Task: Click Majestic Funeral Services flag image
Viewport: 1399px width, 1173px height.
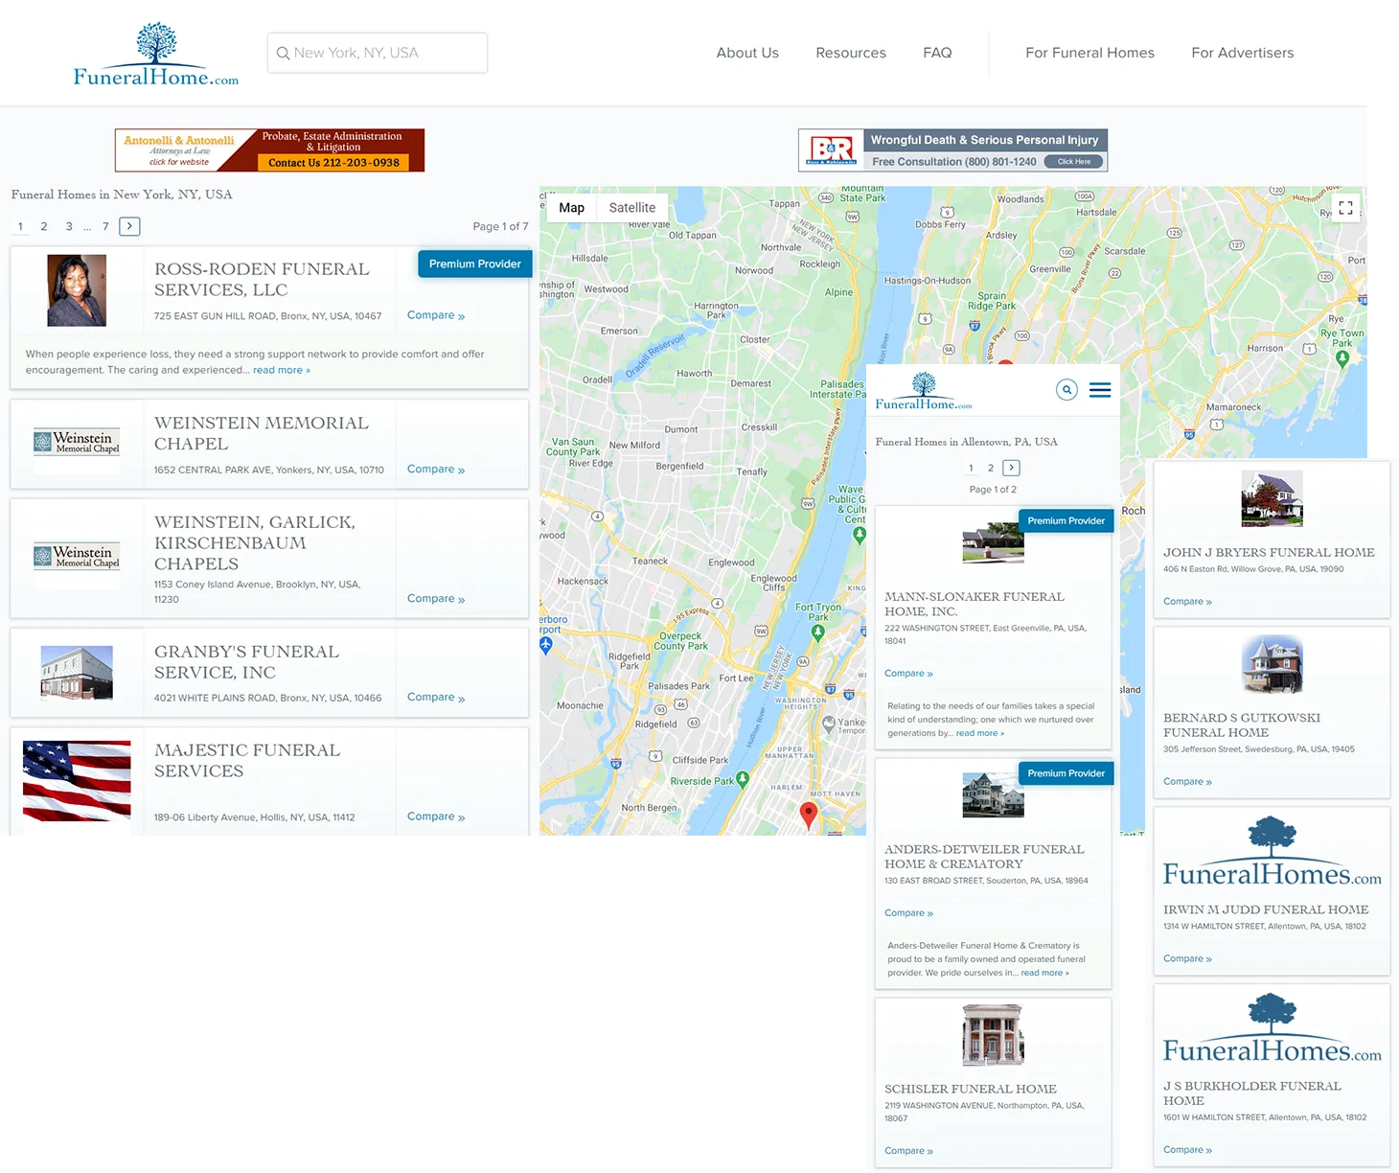Action: point(77,781)
